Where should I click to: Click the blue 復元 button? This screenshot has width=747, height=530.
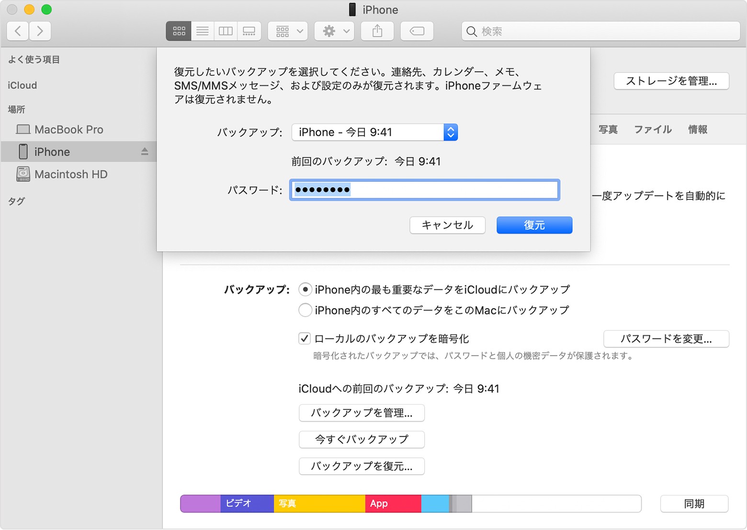click(x=534, y=225)
